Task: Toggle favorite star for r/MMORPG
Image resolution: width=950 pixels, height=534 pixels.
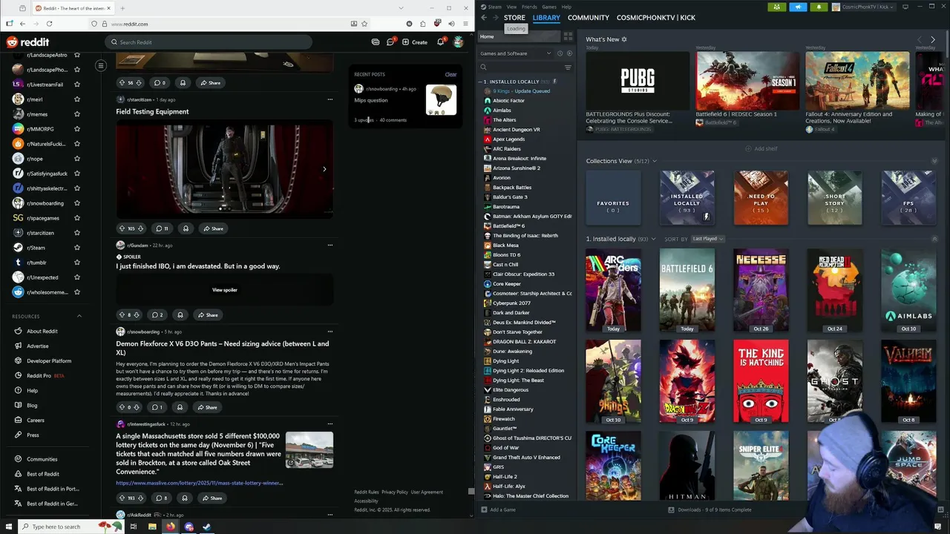Action: [x=76, y=129]
